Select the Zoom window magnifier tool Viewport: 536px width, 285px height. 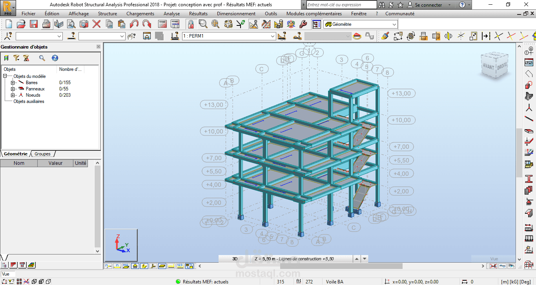coord(203,24)
